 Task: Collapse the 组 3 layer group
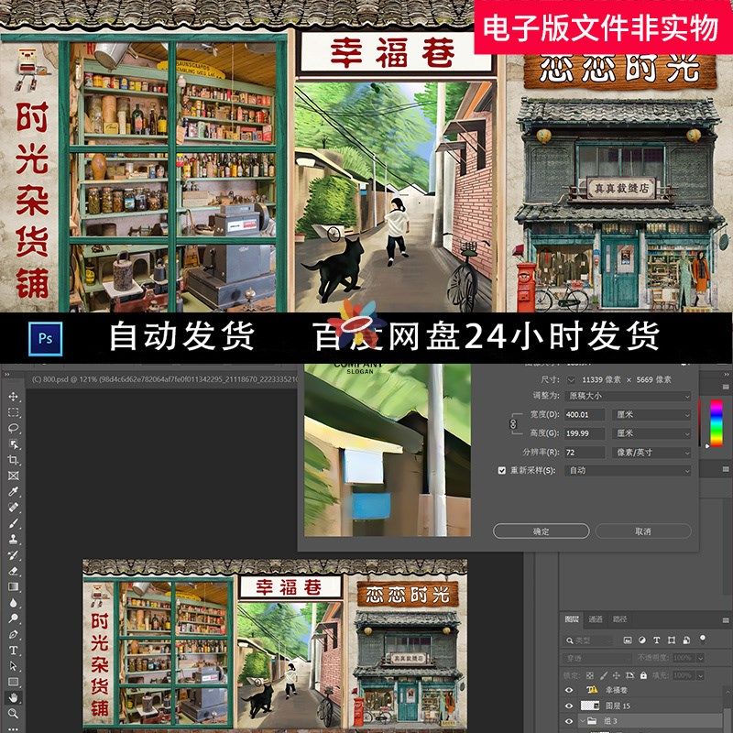pos(585,721)
